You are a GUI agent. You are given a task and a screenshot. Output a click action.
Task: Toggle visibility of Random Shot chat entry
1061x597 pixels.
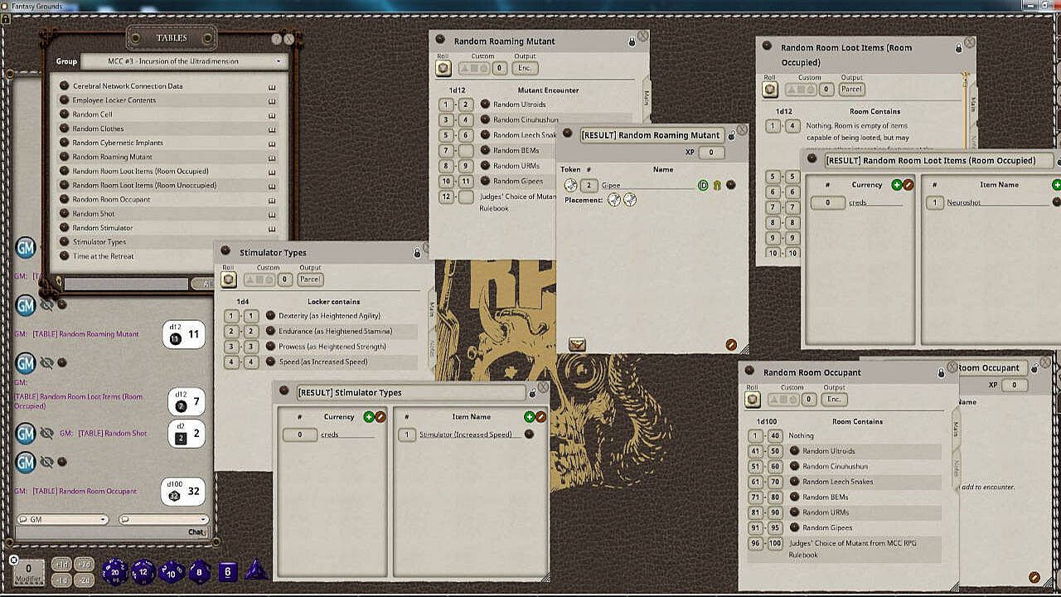pos(47,433)
